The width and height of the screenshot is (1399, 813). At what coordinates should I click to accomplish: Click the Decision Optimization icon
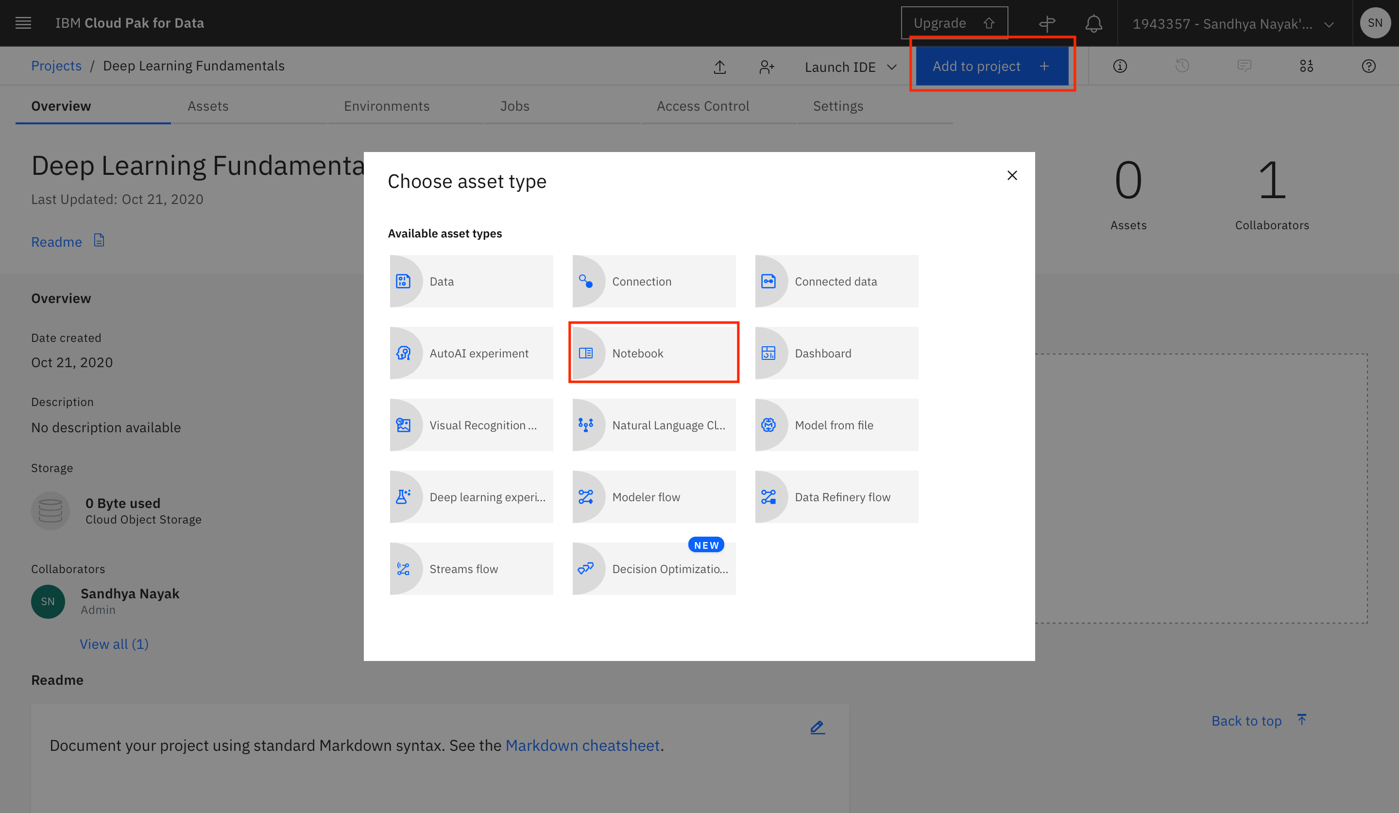(586, 568)
